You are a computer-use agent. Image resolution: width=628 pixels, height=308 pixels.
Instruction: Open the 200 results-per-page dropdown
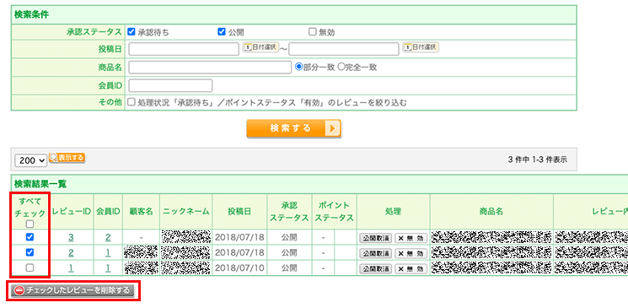point(31,160)
